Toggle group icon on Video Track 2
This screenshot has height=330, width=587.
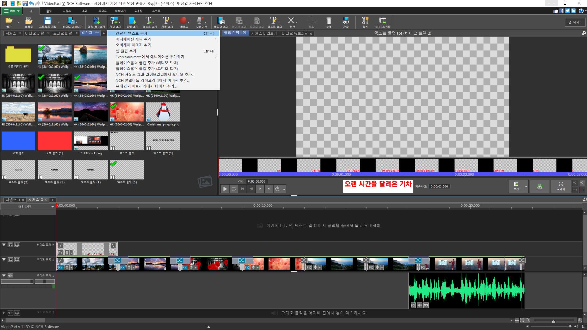[17, 245]
